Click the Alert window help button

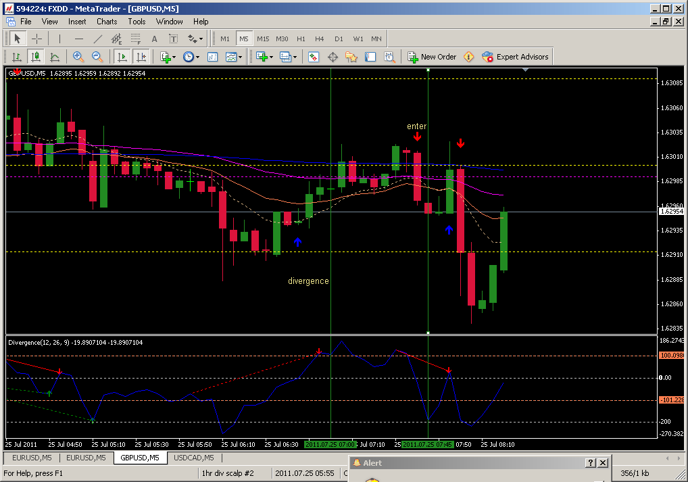coord(591,462)
